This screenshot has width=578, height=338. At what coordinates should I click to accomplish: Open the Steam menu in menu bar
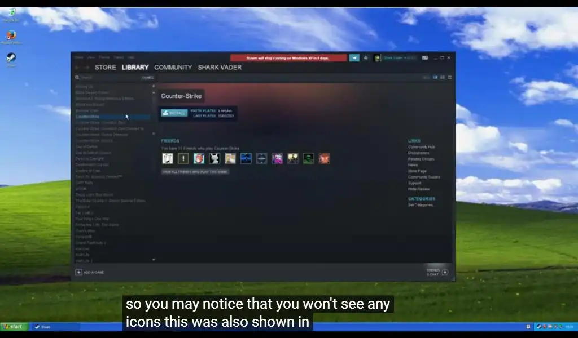click(79, 57)
